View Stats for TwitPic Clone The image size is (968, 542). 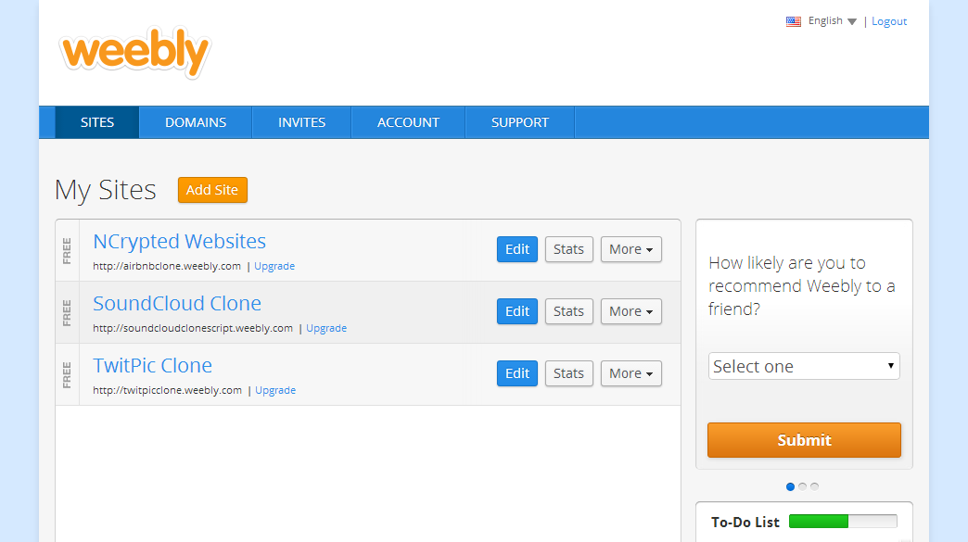pos(568,373)
